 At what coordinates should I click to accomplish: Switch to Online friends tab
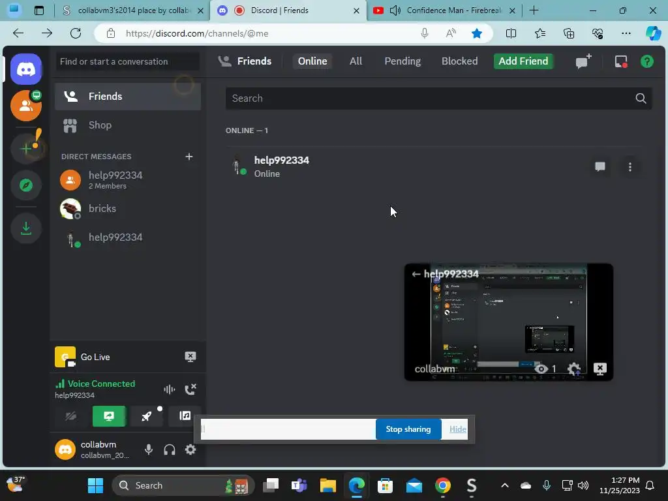(x=312, y=61)
